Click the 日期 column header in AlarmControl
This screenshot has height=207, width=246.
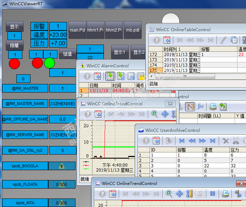(x=100, y=85)
